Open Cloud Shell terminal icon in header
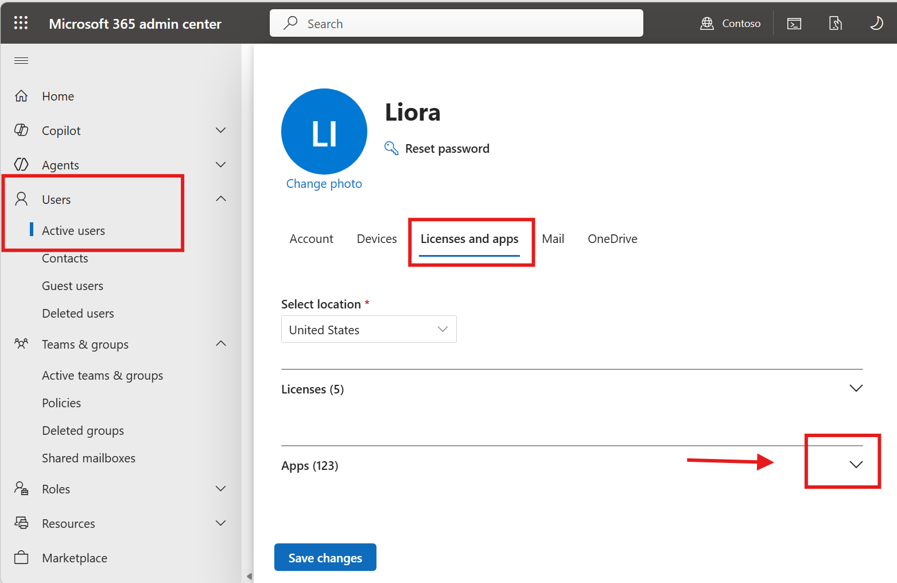 (x=794, y=24)
